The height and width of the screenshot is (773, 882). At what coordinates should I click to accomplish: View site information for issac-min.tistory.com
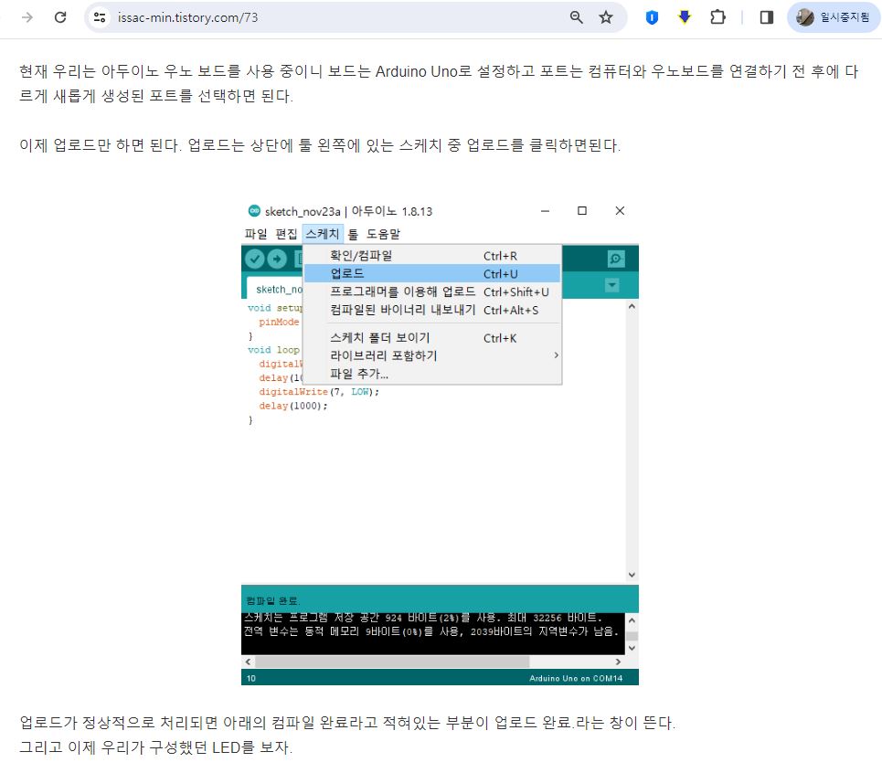point(101,17)
